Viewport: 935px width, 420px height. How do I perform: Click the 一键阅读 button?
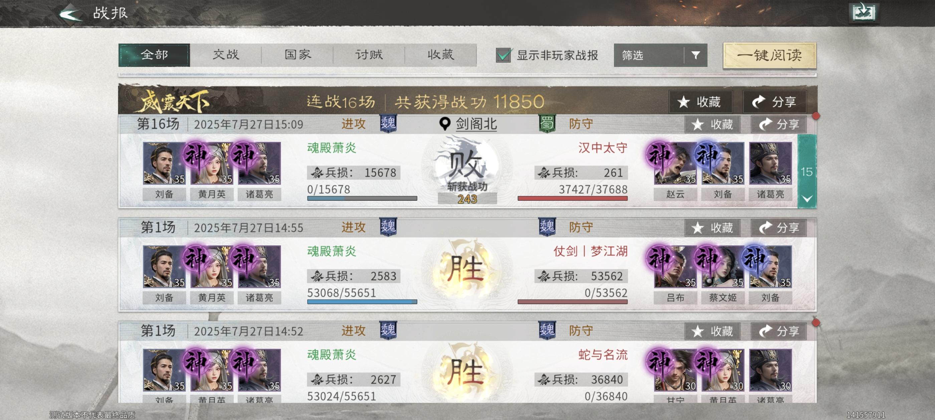pyautogui.click(x=769, y=55)
